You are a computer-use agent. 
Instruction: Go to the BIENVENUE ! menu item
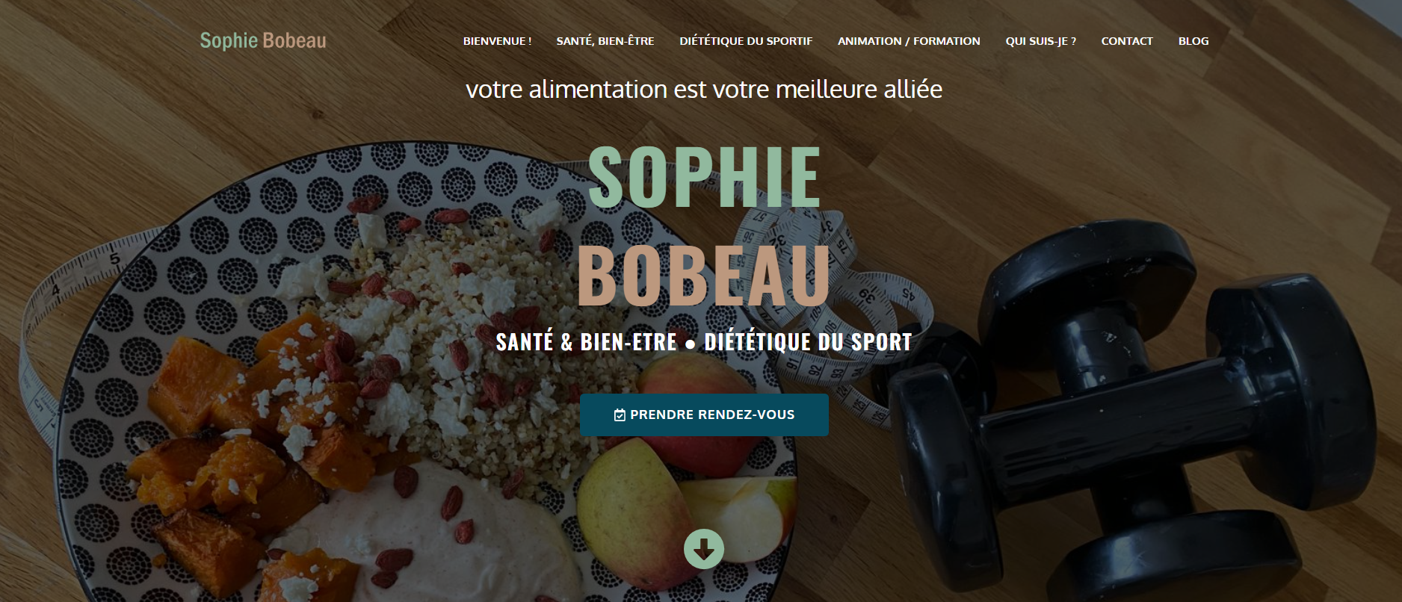[497, 41]
